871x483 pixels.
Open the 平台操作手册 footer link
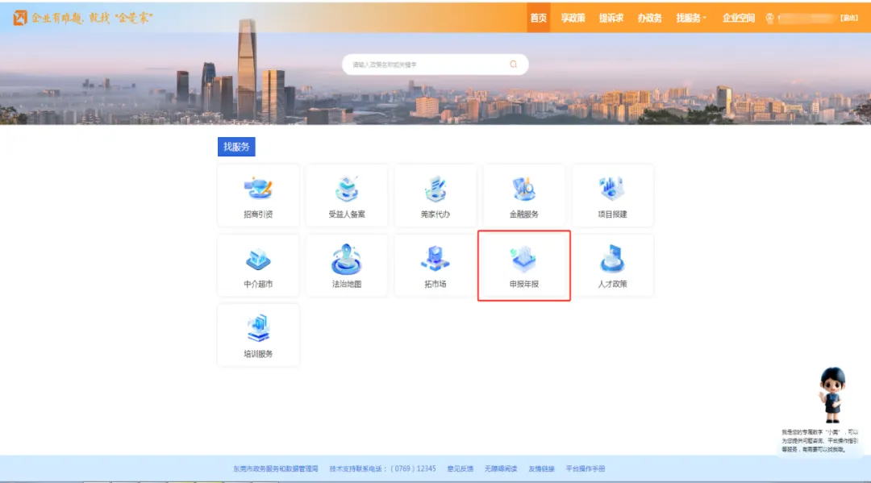coord(585,468)
